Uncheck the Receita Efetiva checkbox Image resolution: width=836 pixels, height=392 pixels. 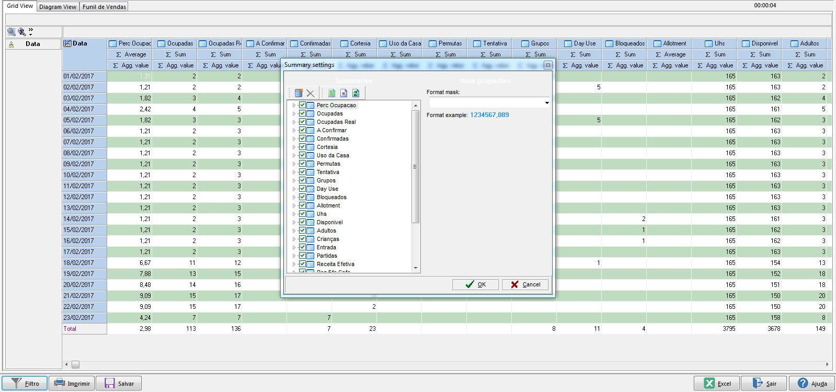302,264
